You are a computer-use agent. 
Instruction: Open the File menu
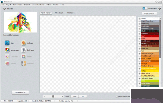[x=3, y=5]
